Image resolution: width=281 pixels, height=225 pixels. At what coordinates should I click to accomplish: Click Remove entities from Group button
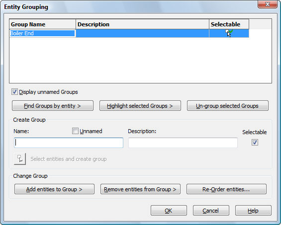click(x=140, y=189)
